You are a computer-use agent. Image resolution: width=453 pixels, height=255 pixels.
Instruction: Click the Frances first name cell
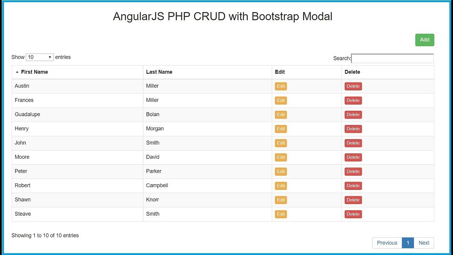pos(78,100)
